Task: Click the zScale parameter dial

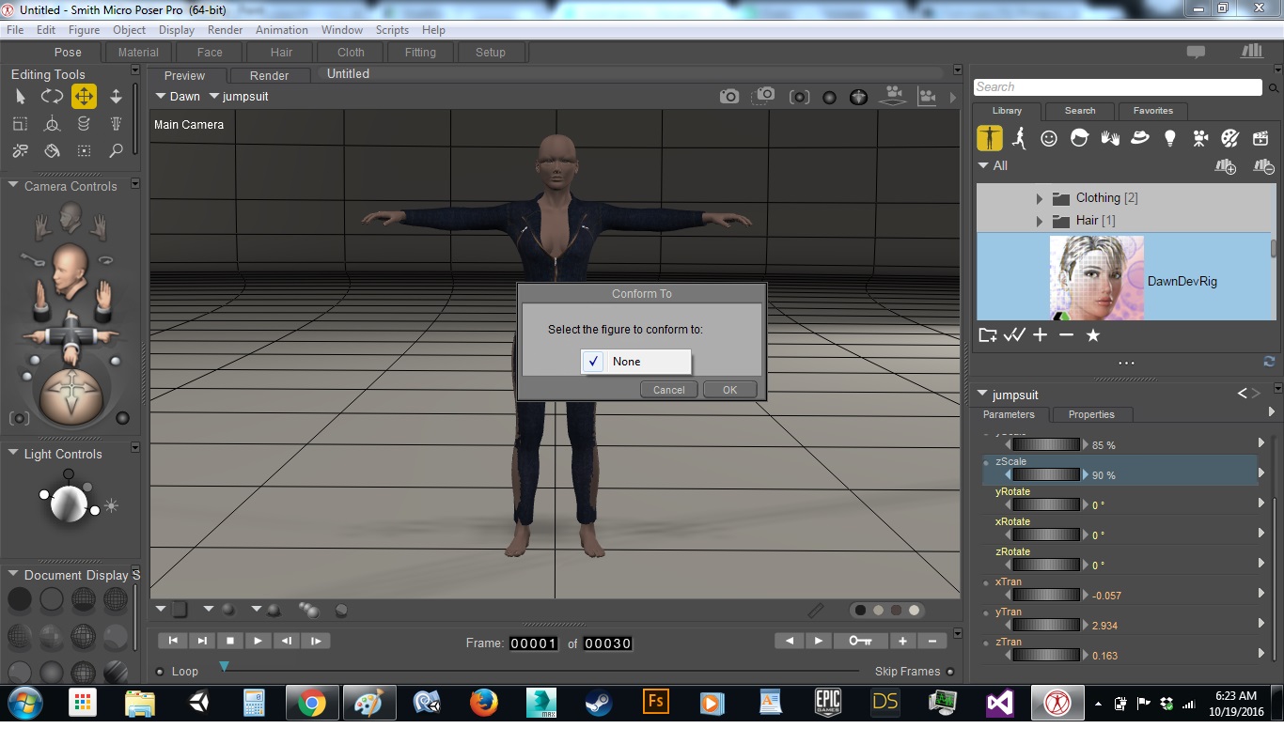Action: point(1045,475)
